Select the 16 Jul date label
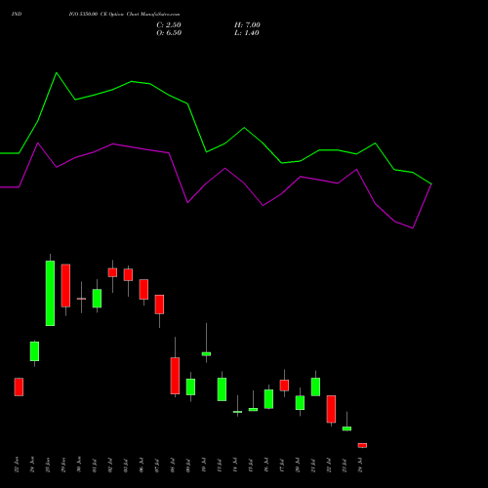488x488 pixels. (266, 465)
